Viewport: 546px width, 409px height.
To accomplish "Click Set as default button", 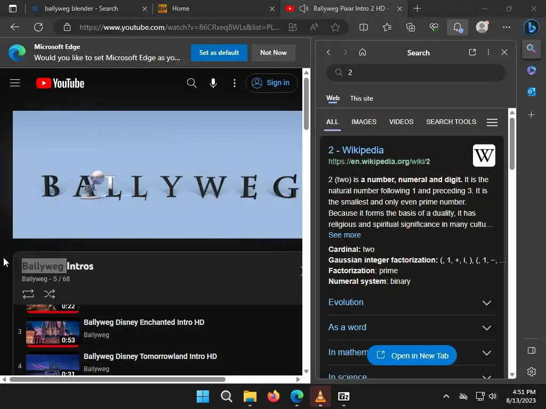I will tap(219, 53).
